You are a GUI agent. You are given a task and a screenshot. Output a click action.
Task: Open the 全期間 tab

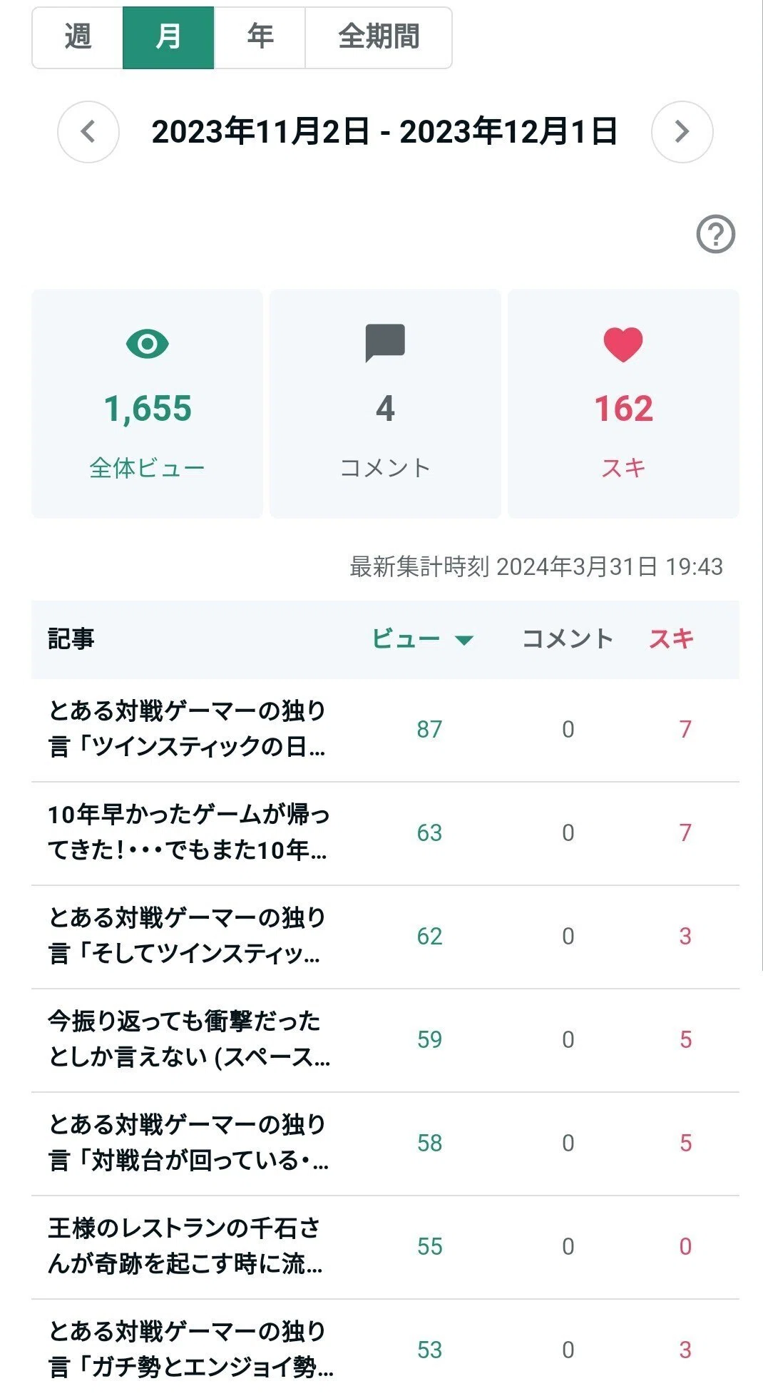379,37
